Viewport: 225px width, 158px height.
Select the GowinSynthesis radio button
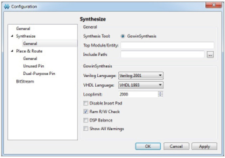[123, 36]
